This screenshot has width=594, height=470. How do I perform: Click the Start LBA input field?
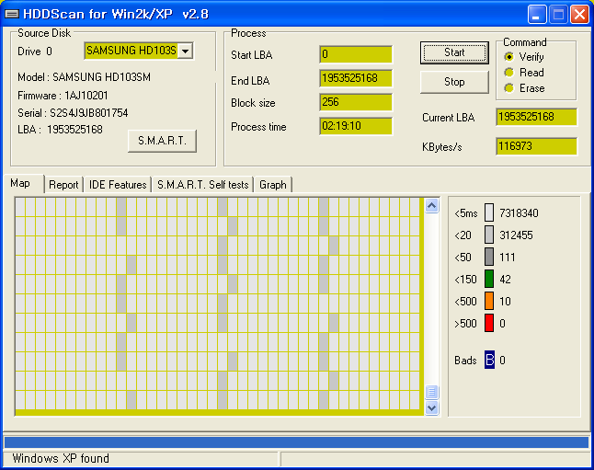356,54
